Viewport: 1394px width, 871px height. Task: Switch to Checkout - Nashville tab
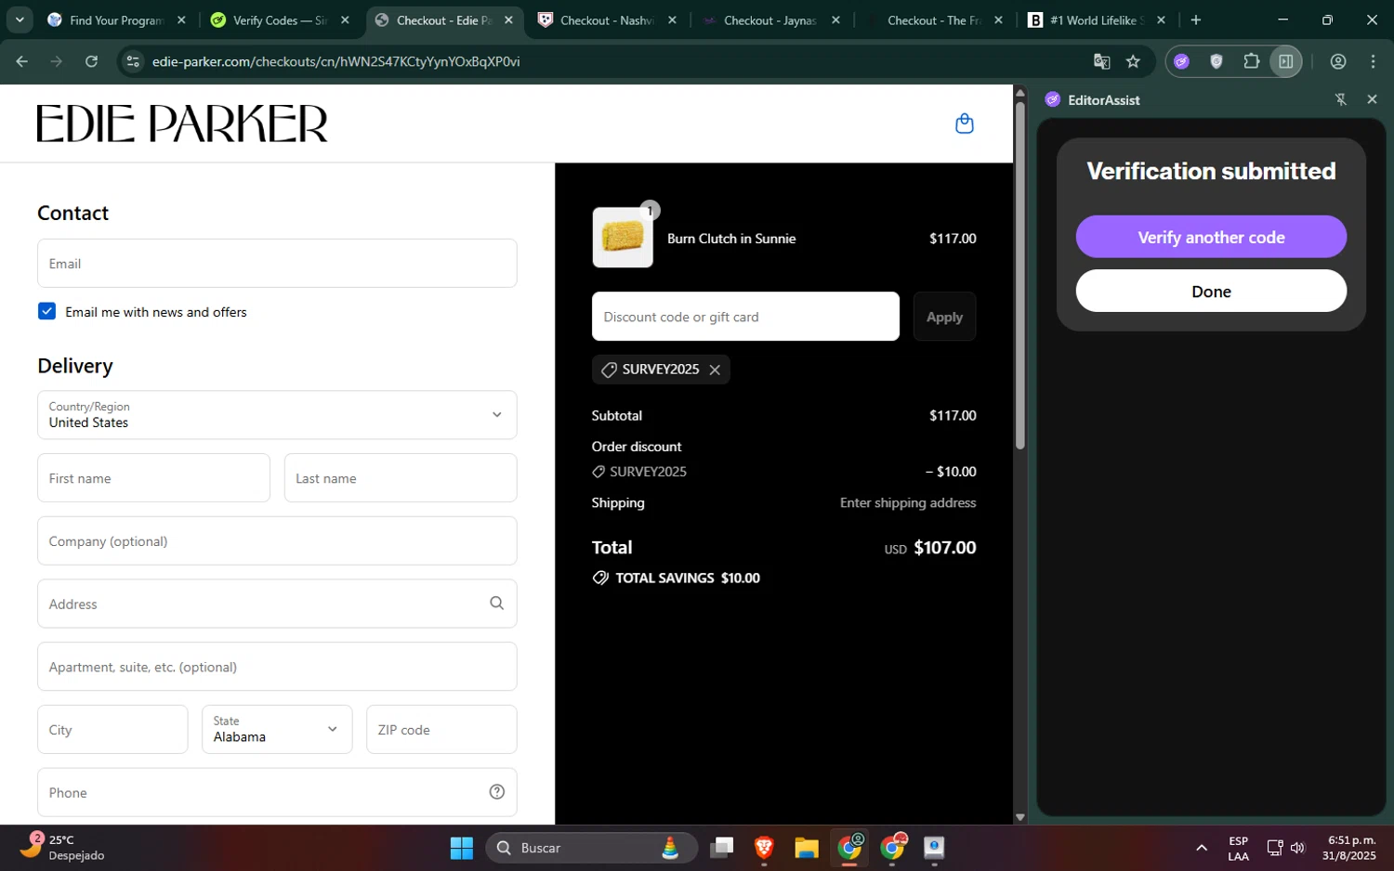(607, 20)
